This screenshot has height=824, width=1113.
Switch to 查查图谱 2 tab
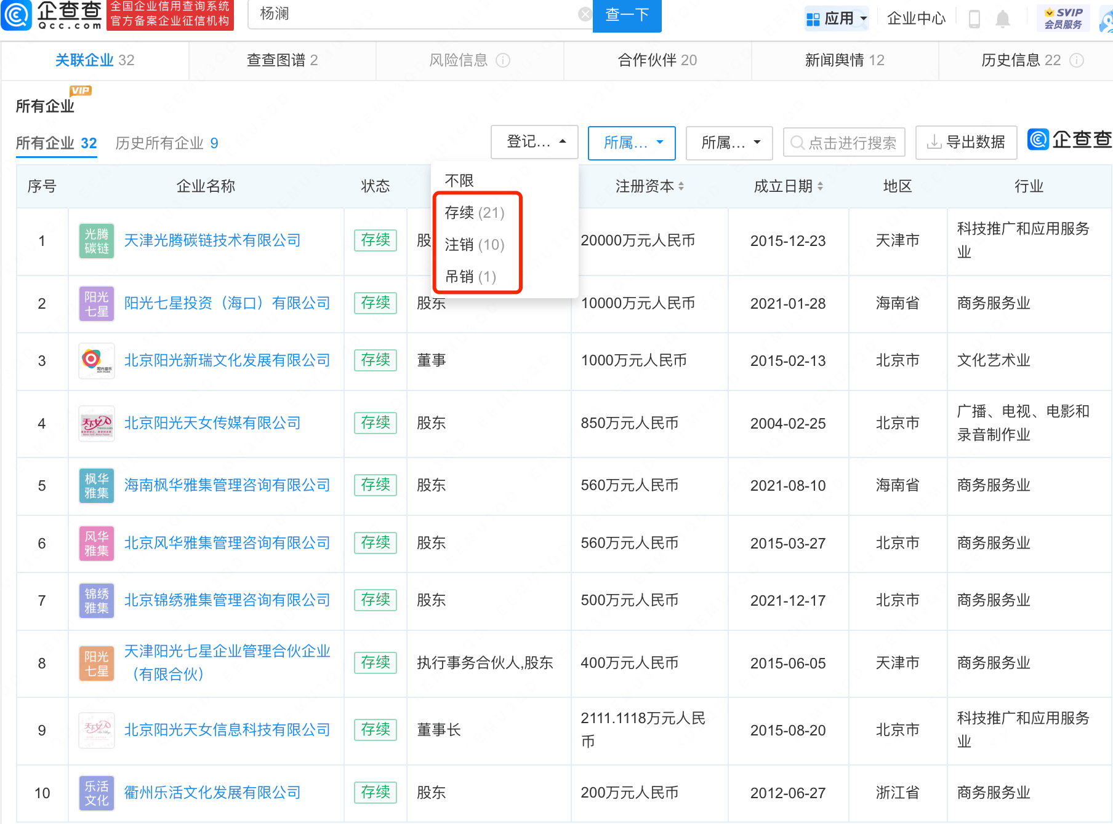pyautogui.click(x=282, y=60)
